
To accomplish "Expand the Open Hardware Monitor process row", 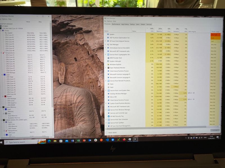I will (106, 68).
